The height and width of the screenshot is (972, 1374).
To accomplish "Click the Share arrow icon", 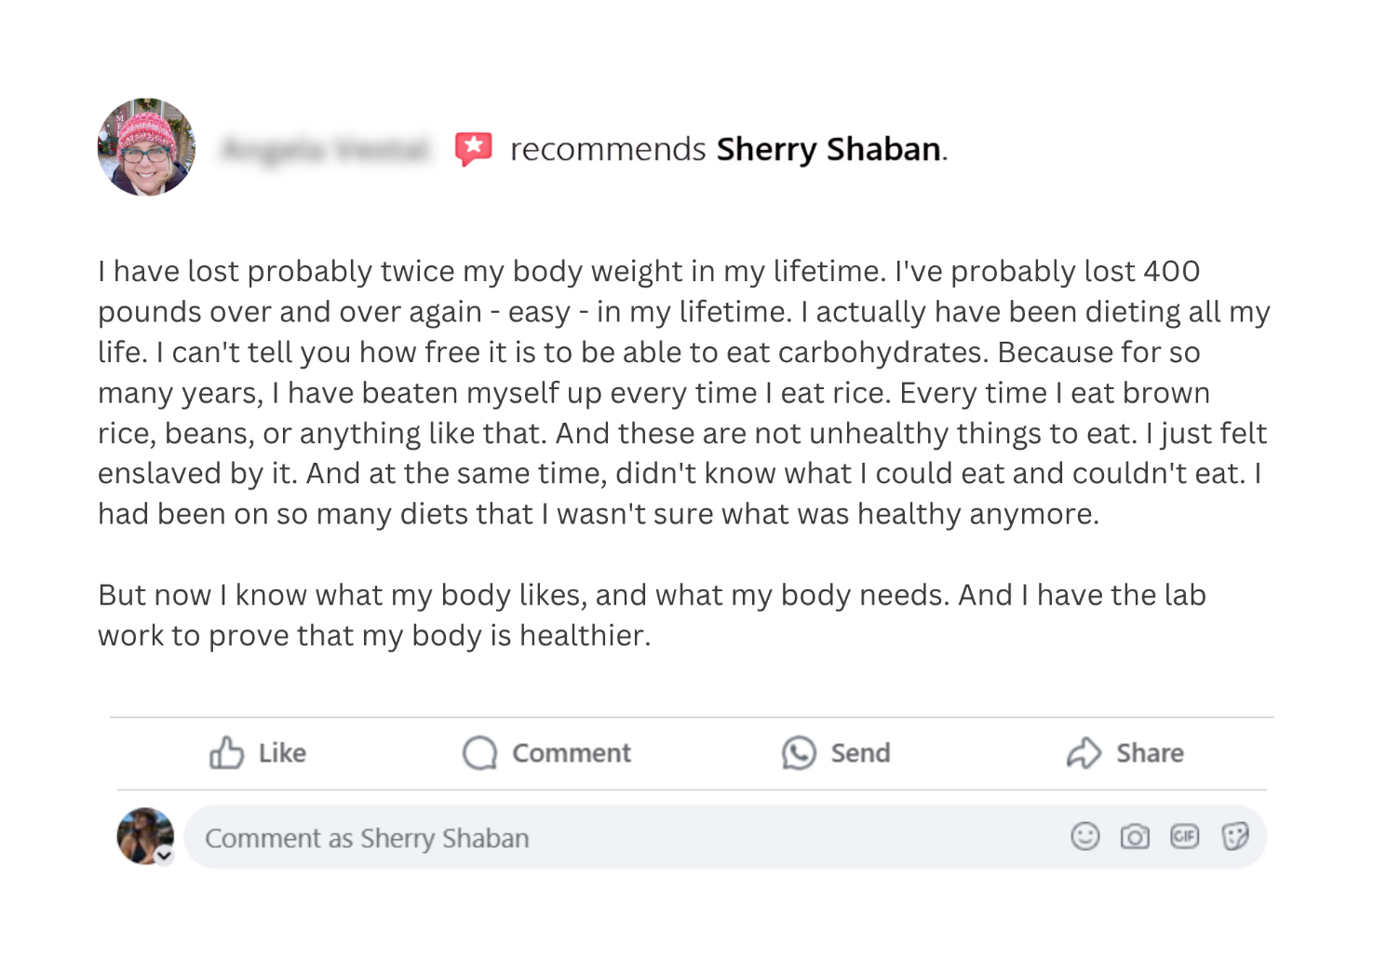I will coord(1084,753).
